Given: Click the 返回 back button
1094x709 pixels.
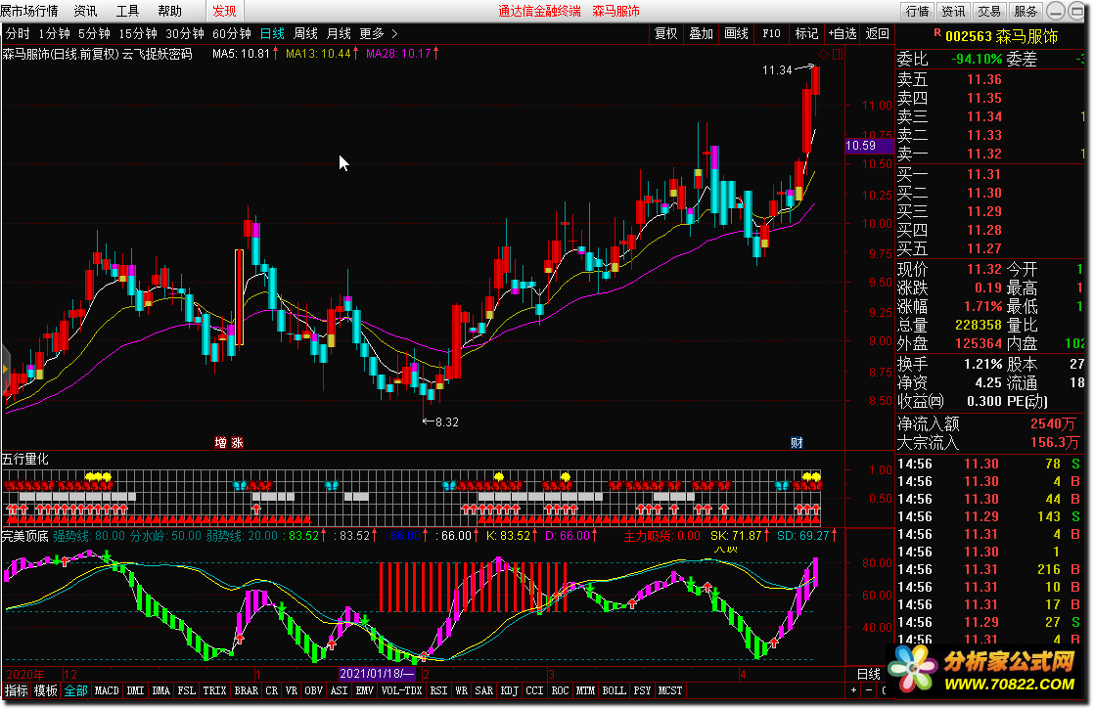Looking at the screenshot, I should tap(877, 33).
